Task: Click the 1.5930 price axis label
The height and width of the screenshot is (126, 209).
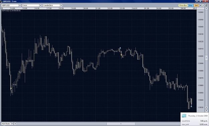Action: (x=201, y=107)
